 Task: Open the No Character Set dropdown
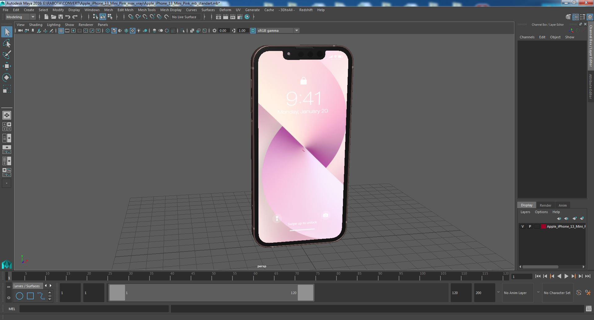557,293
